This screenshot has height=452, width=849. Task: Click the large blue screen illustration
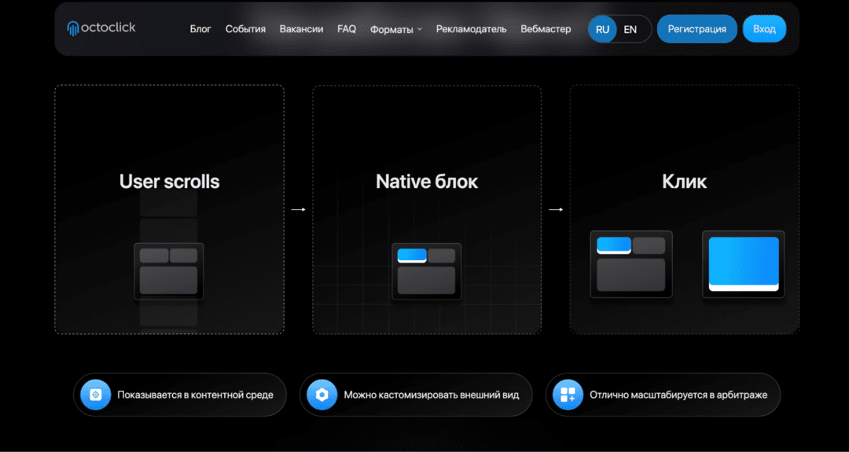tap(744, 264)
